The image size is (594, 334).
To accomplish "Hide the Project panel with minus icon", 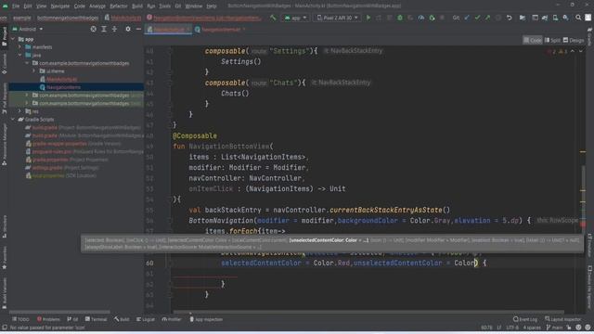I will (138, 29).
